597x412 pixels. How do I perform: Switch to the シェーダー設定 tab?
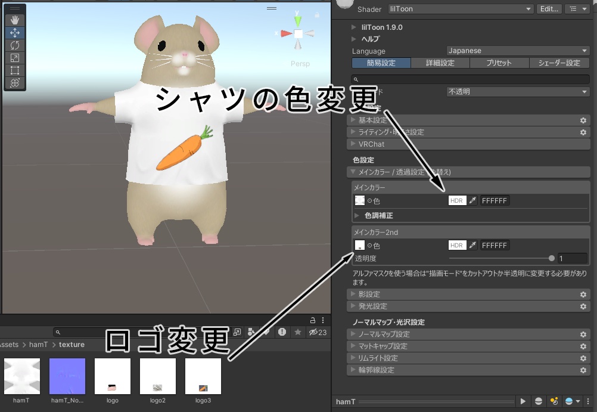click(x=559, y=63)
